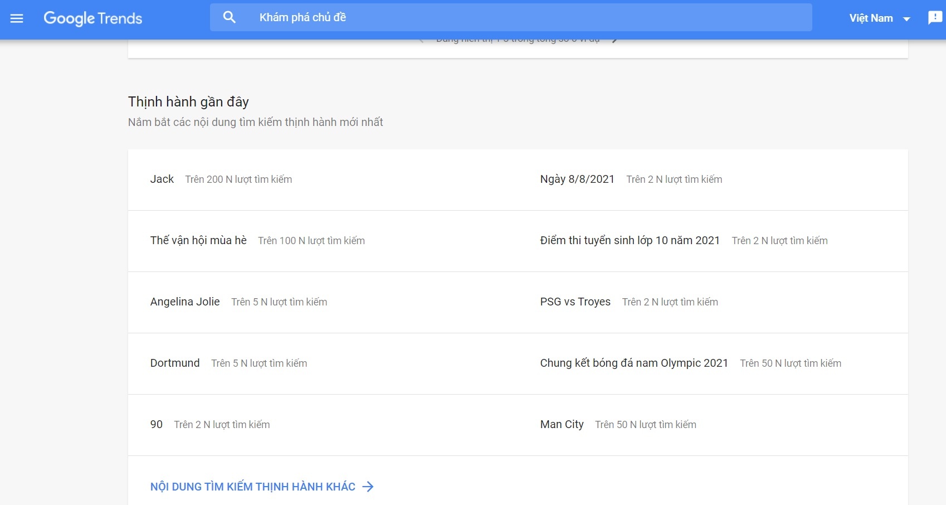Viewport: 946px width, 505px height.
Task: Open the Jack trending search
Action: 162,179
